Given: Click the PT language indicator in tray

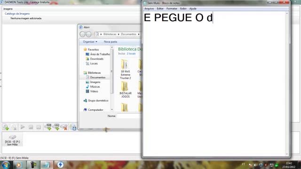Looking at the screenshot, I should point(244,164).
